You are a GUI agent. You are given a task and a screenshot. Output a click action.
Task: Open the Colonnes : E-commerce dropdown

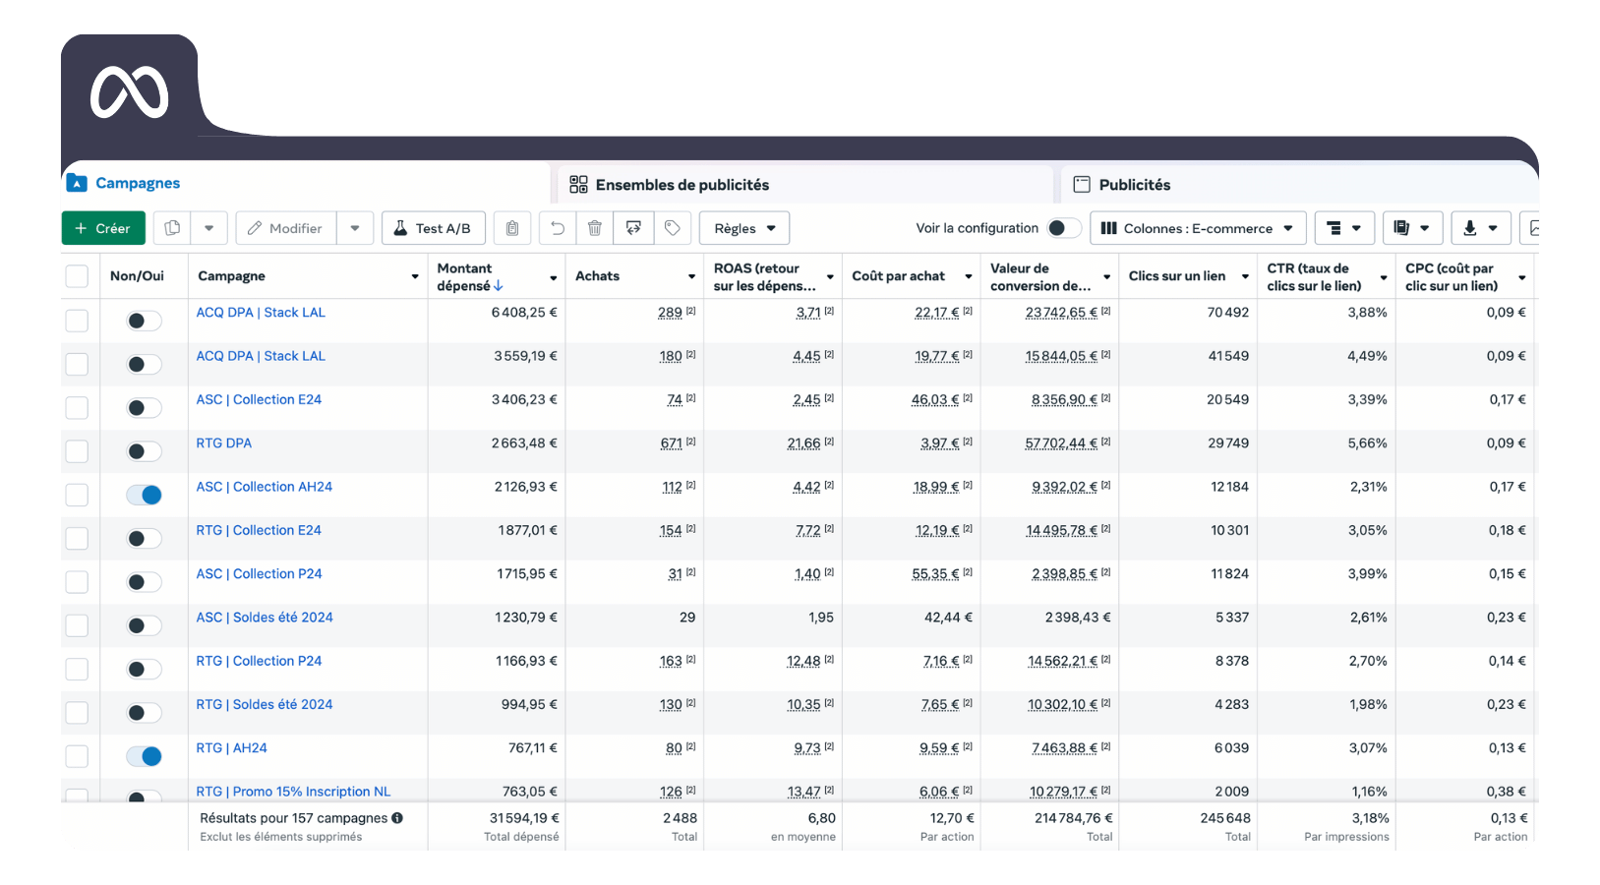[x=1197, y=228]
